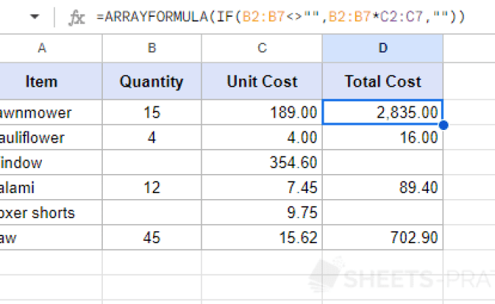Select unit cost cell 15.62
This screenshot has width=495, height=304.
262,238
